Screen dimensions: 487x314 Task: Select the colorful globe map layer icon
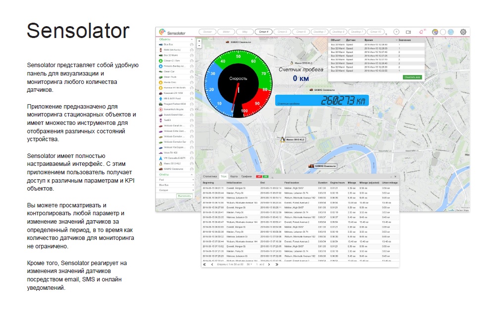(435, 32)
